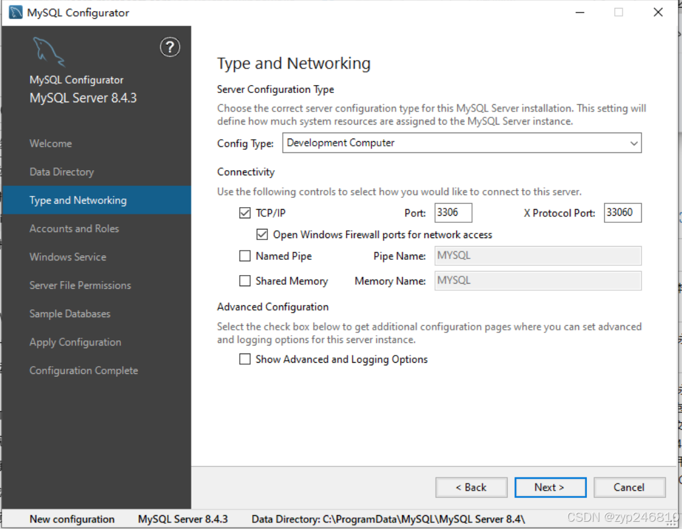Click the Memory Name field
Image resolution: width=682 pixels, height=529 pixels.
coord(537,281)
